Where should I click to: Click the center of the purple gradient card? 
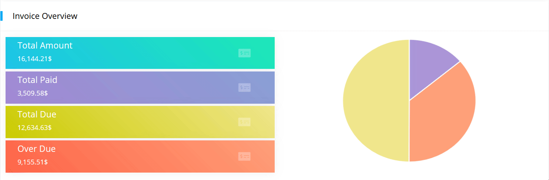click(x=140, y=87)
